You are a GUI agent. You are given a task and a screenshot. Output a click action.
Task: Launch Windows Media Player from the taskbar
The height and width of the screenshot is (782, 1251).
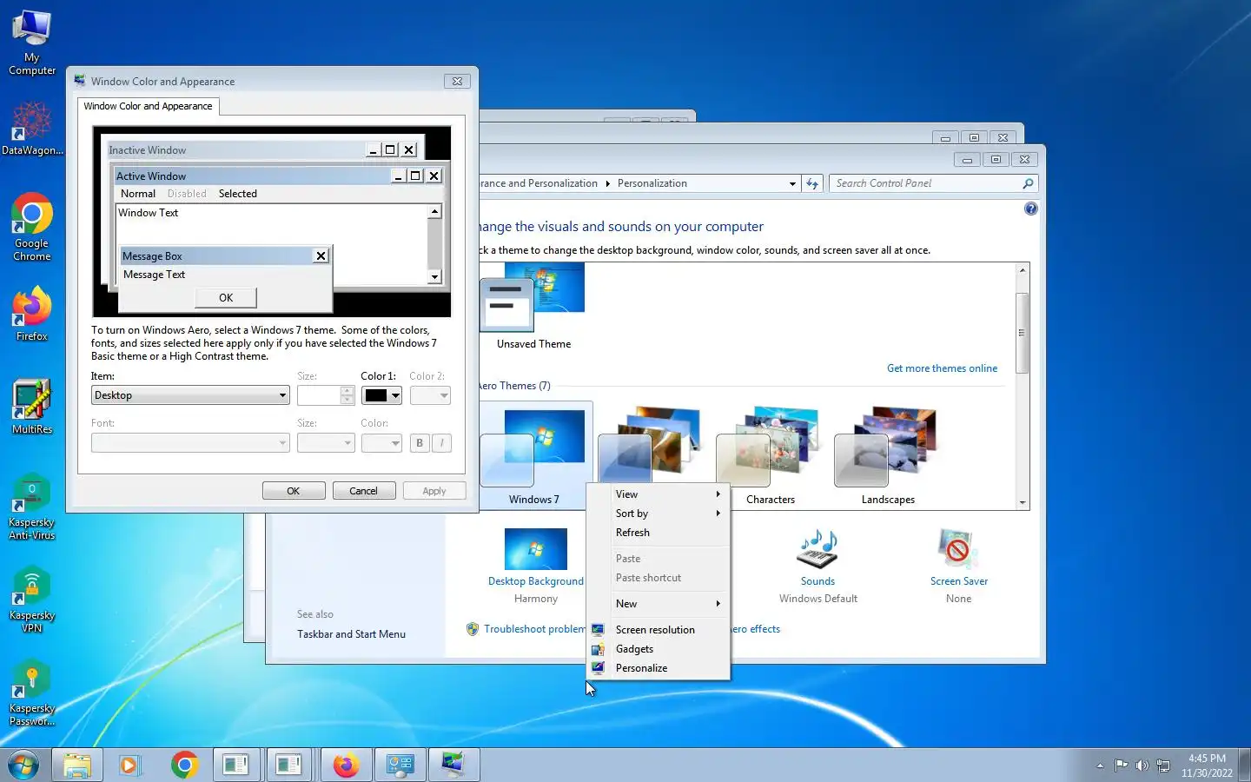coord(129,765)
